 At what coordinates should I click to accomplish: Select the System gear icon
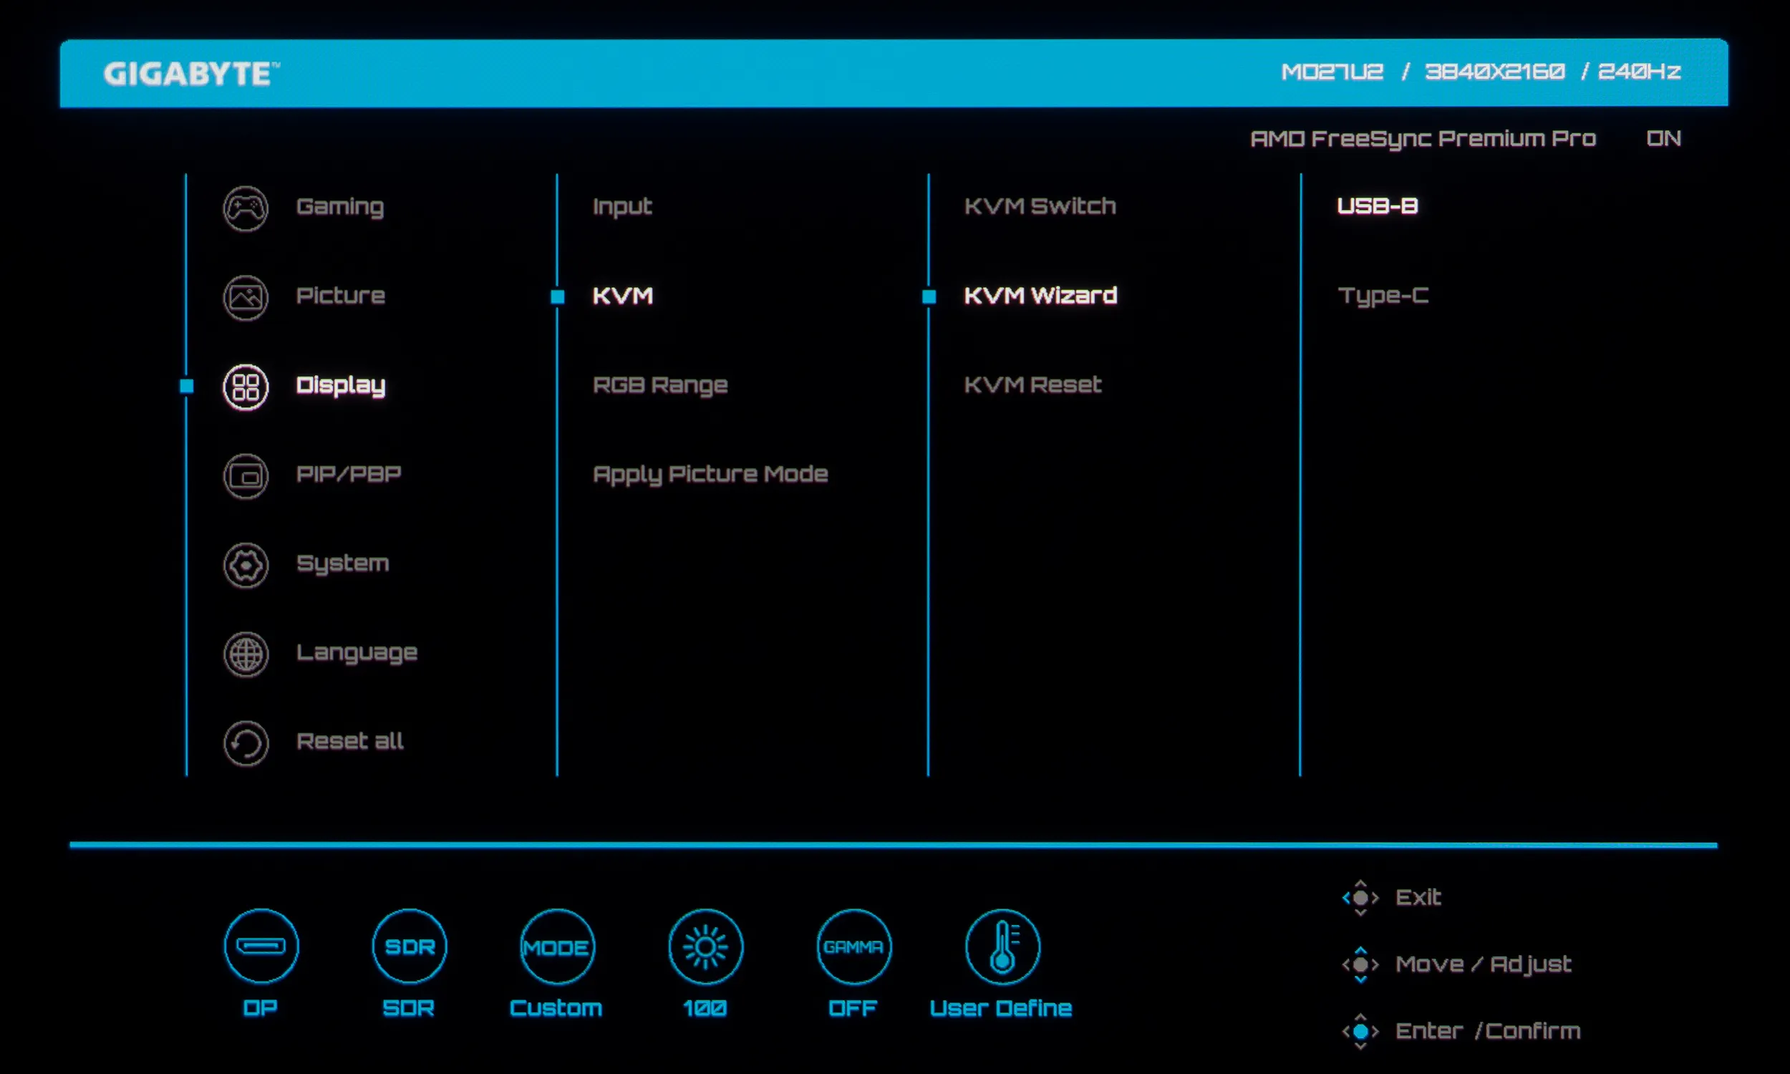[246, 565]
